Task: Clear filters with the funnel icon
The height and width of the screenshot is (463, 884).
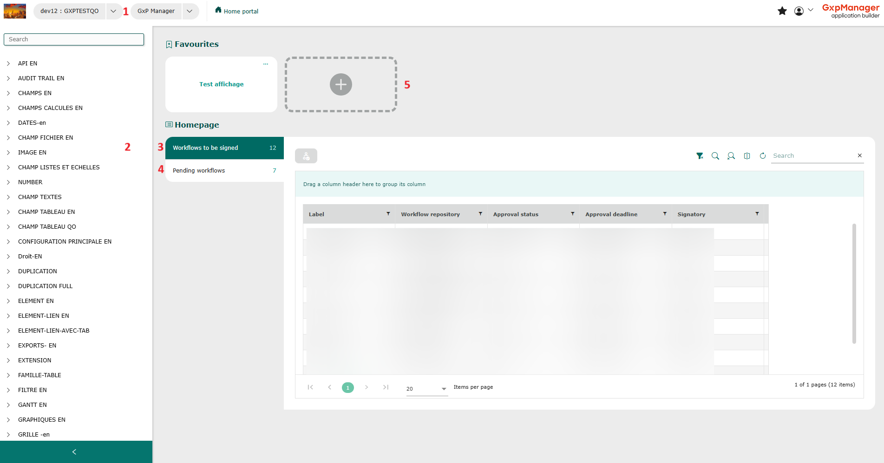Action: (x=700, y=156)
